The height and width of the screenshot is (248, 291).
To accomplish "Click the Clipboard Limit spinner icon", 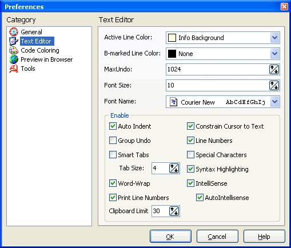I will pyautogui.click(x=174, y=211).
